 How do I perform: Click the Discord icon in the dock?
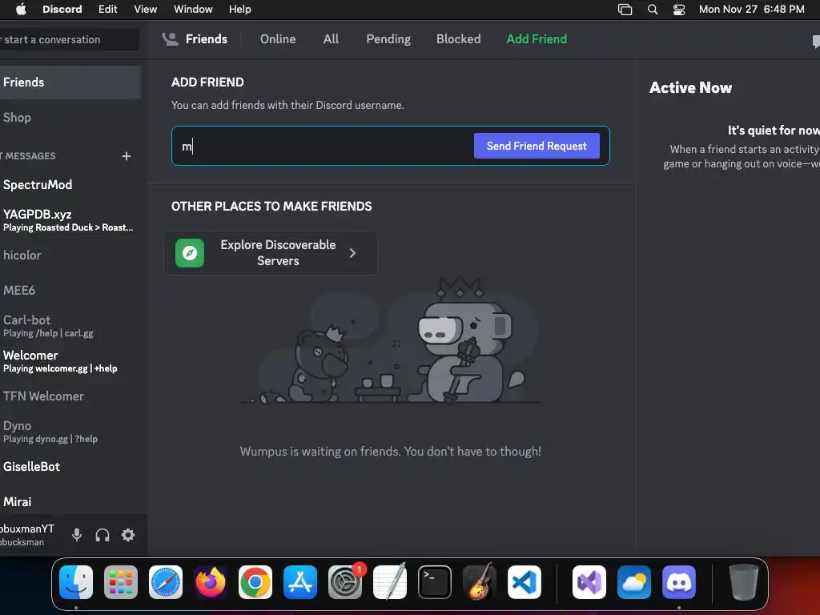pos(679,582)
